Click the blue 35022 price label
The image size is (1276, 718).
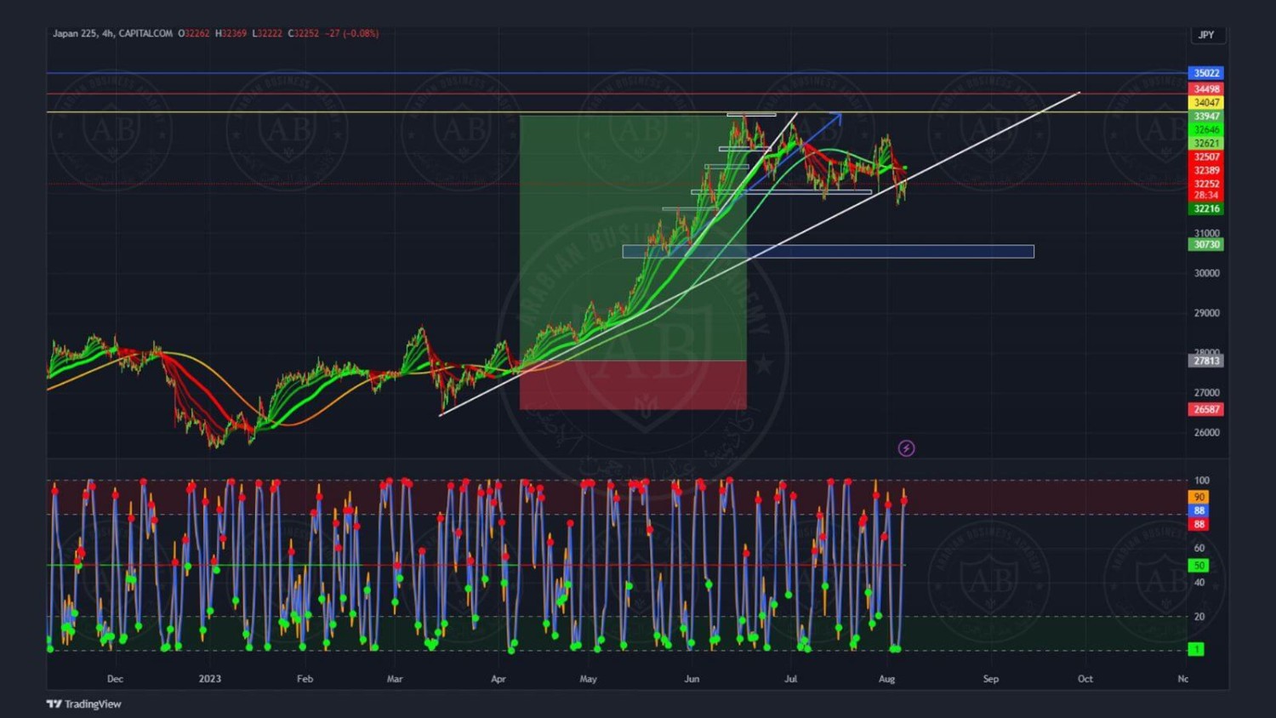pos(1205,73)
